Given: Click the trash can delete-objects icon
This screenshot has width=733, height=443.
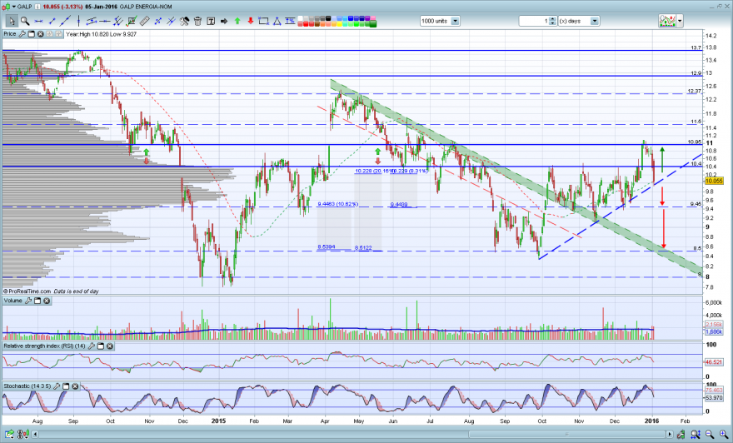Looking at the screenshot, I should (197, 21).
